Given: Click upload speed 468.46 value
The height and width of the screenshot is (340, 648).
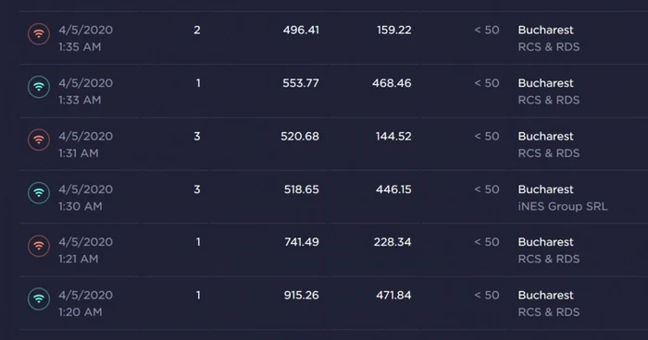Looking at the screenshot, I should [x=392, y=83].
